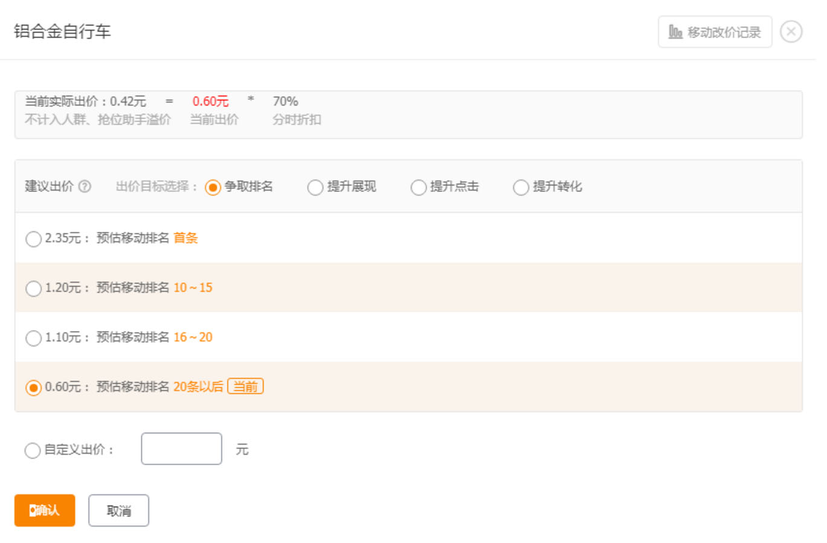
Task: Select the 提升点击 bid goal
Action: 419,188
